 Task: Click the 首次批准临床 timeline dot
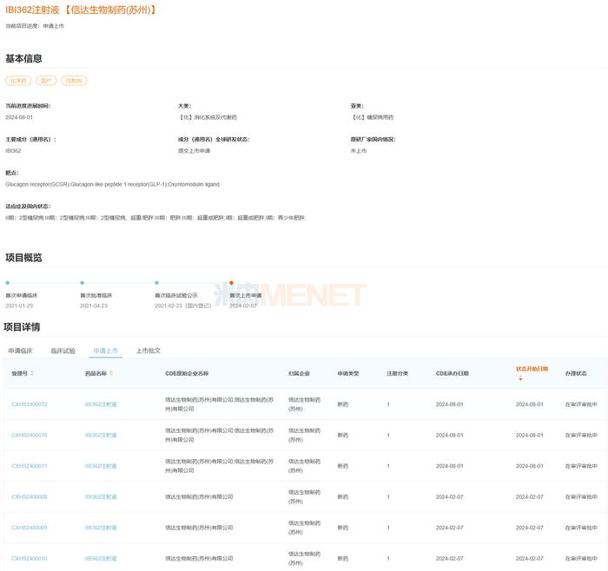click(x=82, y=283)
